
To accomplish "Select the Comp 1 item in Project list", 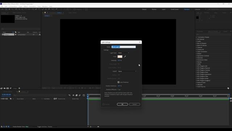I will tap(8, 35).
